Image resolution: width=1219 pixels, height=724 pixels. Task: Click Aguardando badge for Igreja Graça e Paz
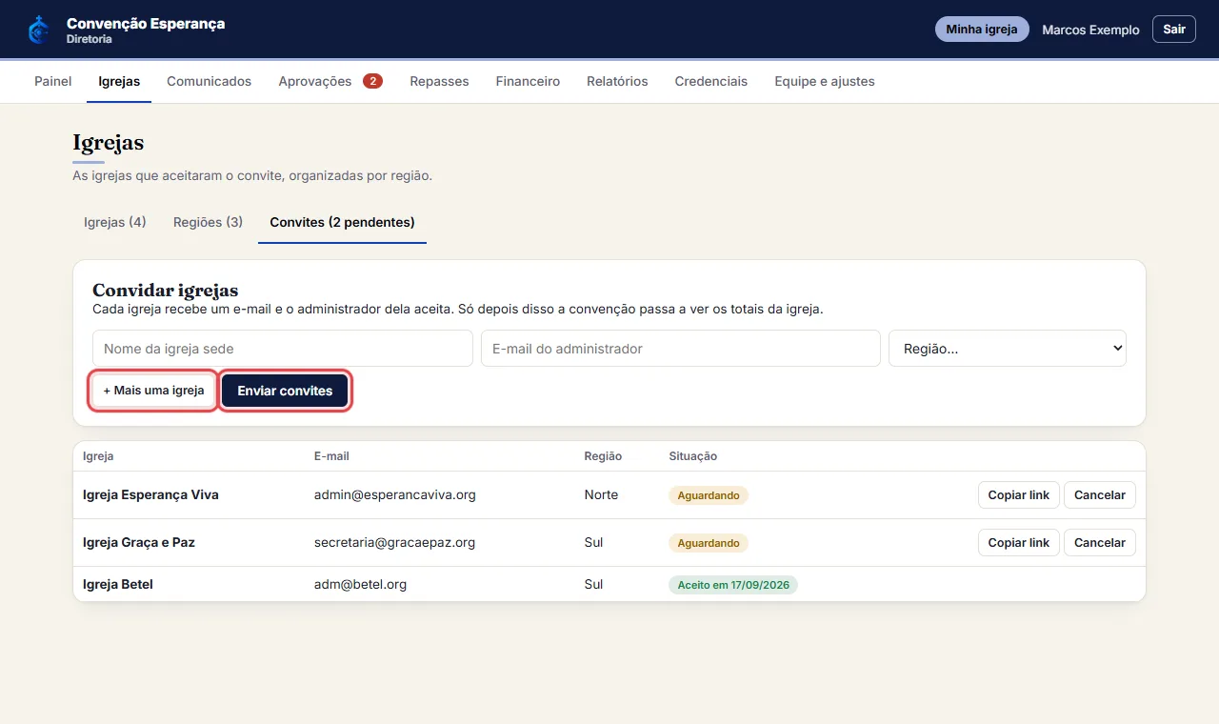(x=709, y=543)
